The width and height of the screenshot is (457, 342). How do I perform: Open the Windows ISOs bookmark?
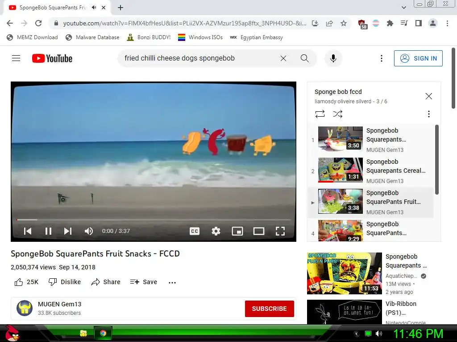(x=200, y=37)
